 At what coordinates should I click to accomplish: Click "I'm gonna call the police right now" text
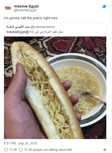pos(31,18)
